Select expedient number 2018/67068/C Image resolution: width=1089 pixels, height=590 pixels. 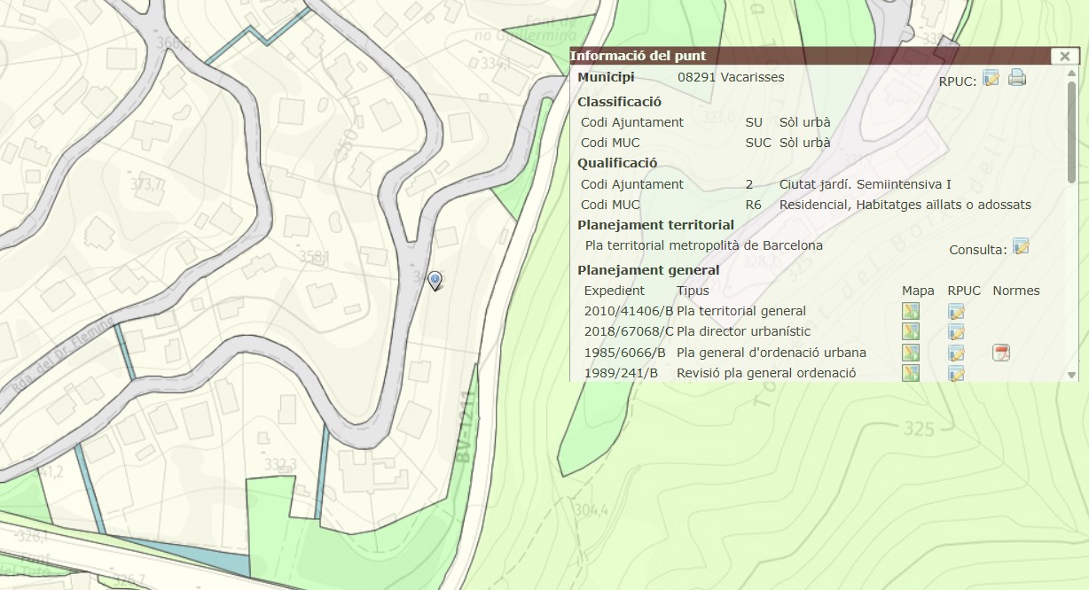coord(629,331)
